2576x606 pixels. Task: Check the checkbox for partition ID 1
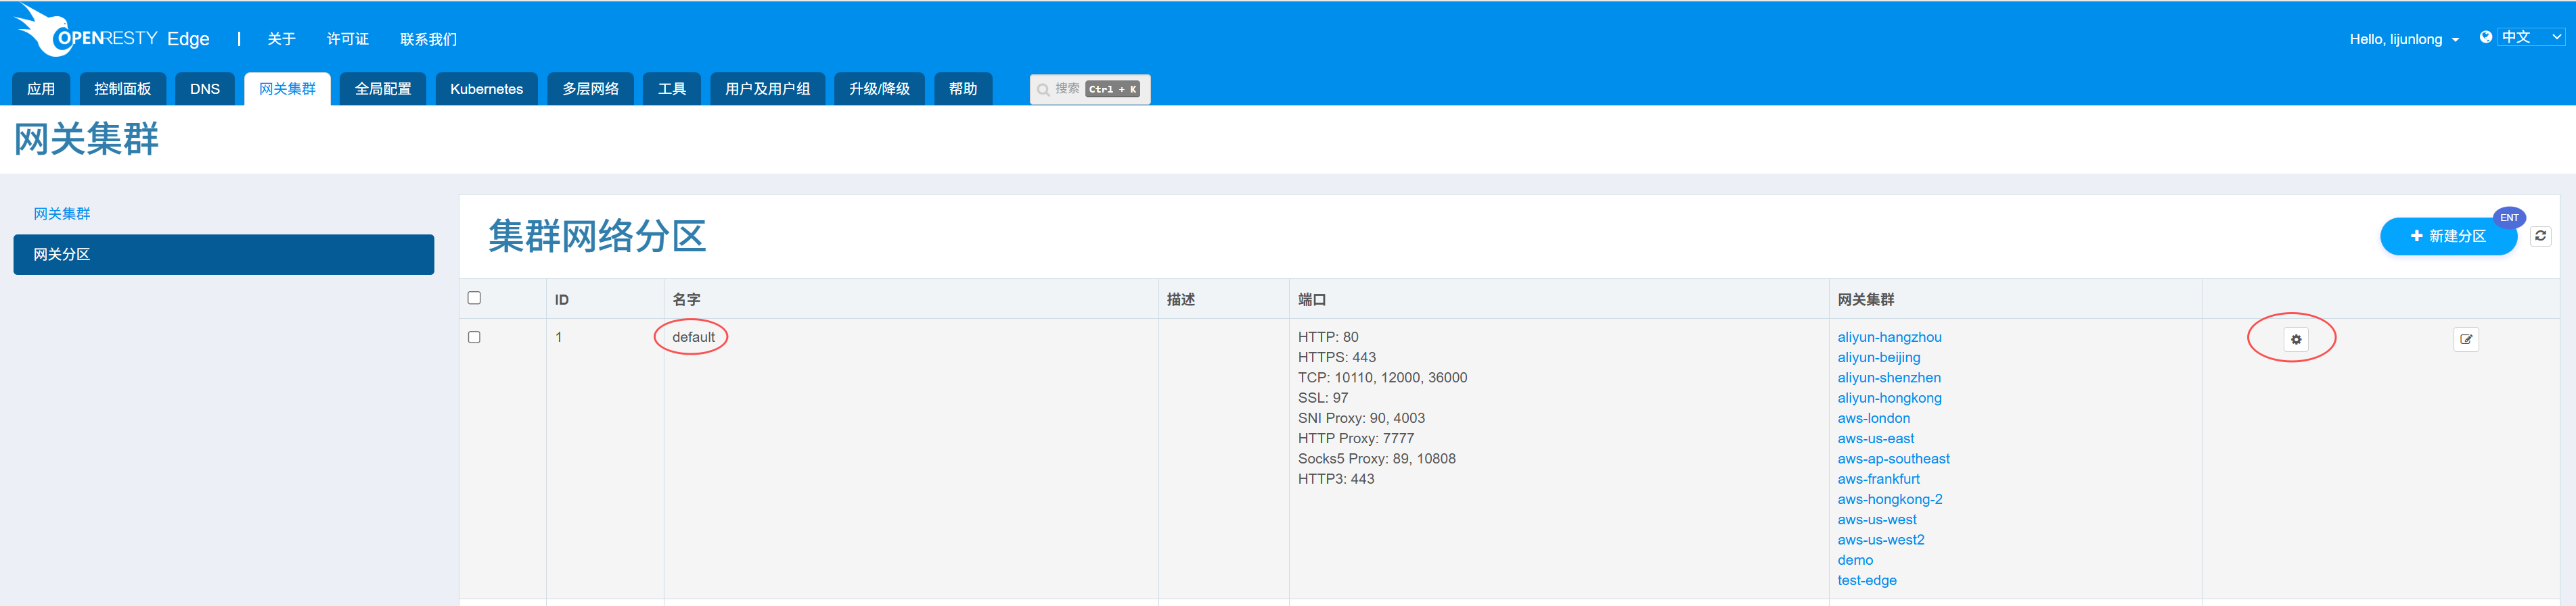coord(474,337)
